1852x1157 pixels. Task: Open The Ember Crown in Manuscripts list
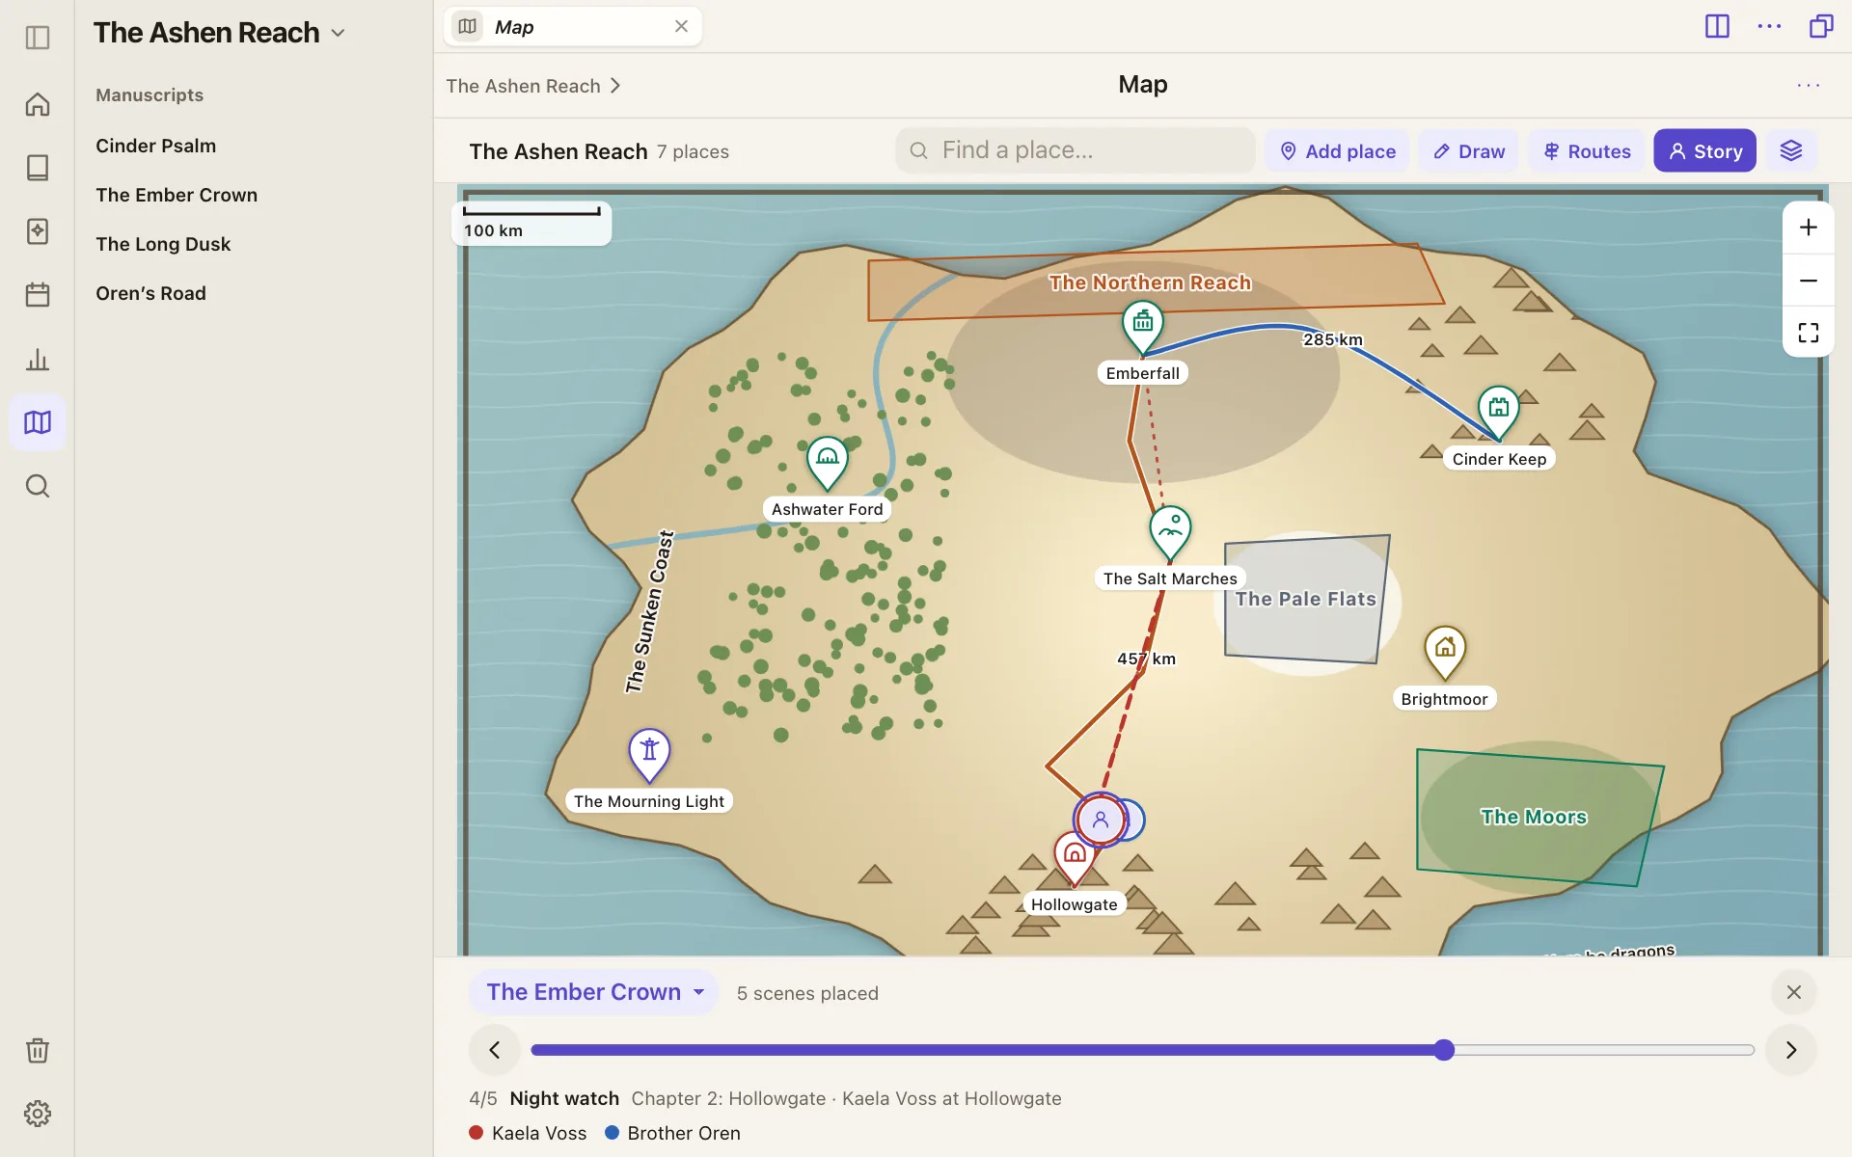[177, 195]
